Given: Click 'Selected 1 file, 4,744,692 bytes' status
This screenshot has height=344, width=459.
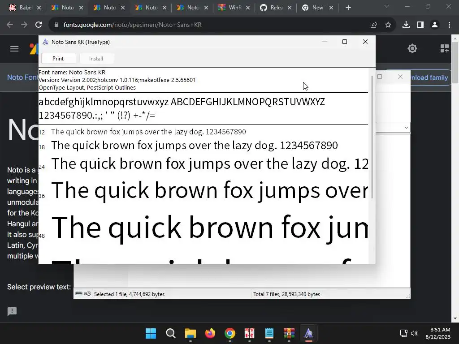Looking at the screenshot, I should click(130, 294).
